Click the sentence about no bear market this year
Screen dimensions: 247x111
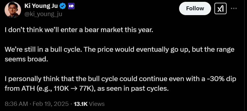pyautogui.click(x=79, y=30)
